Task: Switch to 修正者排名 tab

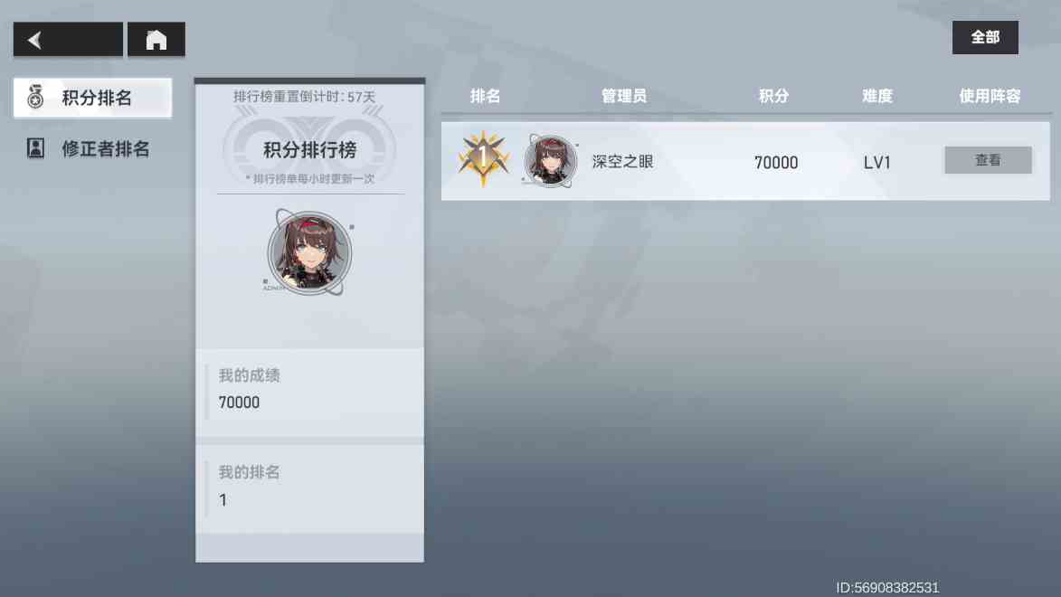Action: (x=92, y=148)
